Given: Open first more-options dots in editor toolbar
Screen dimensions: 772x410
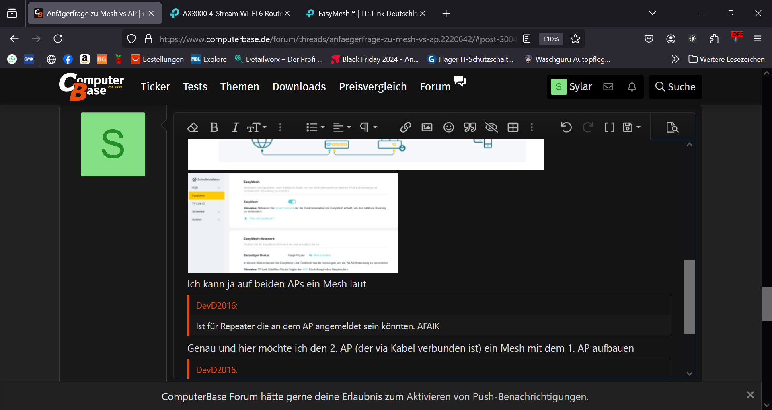Looking at the screenshot, I should click(x=280, y=127).
